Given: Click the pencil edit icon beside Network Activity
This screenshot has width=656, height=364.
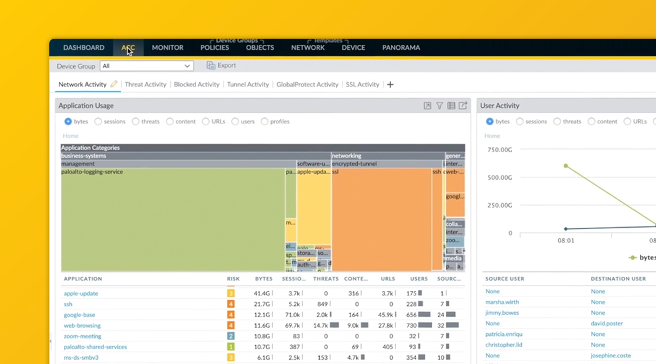Looking at the screenshot, I should coord(113,84).
